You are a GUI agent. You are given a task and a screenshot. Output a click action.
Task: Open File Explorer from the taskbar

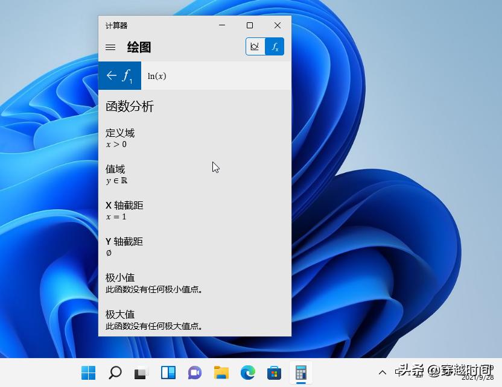[x=221, y=373]
